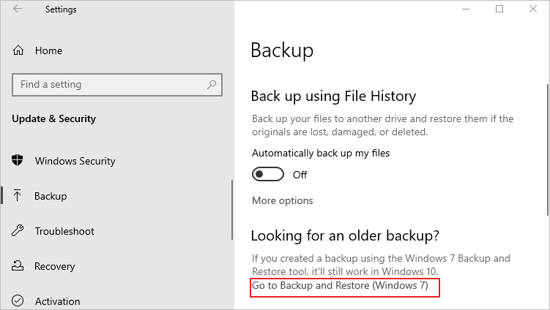Click the Find a setting search box
The image size is (550, 310).
tap(110, 85)
